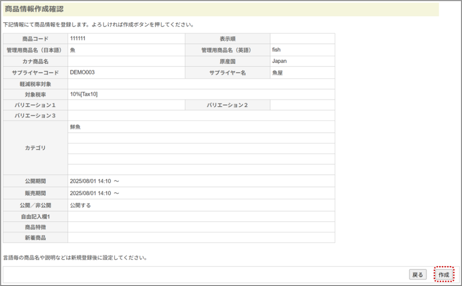Click the 新着商品 label cell
462x286 pixels.
click(36, 237)
